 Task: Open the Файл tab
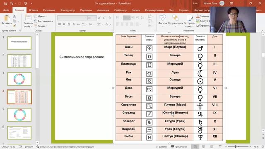6,10
